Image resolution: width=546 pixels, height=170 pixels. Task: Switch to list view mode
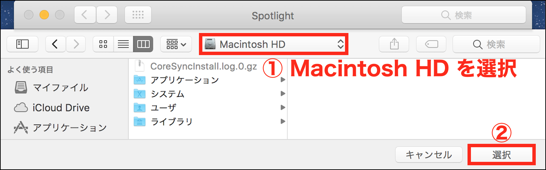tap(123, 44)
